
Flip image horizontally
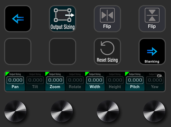107,19
